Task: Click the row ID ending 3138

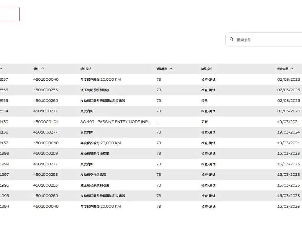Action: point(4,132)
